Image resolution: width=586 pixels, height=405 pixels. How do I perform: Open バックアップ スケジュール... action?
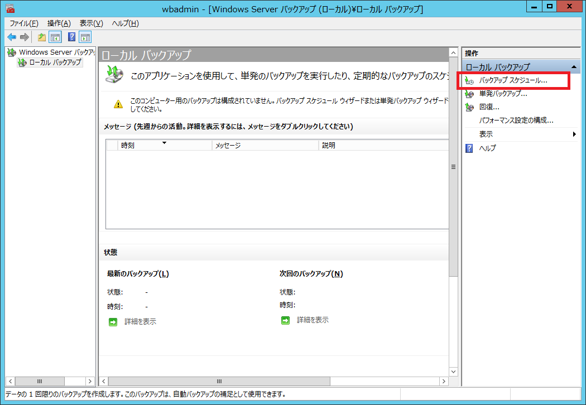[x=513, y=80]
